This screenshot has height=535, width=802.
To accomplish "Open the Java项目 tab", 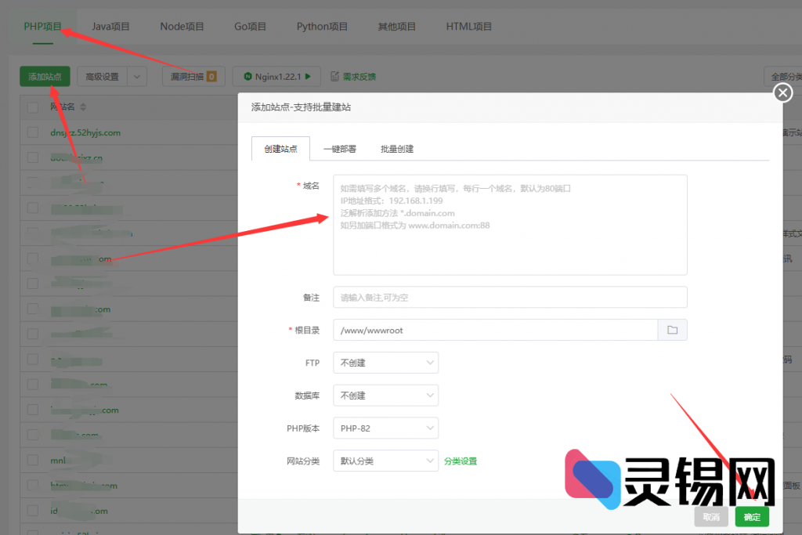I will click(110, 27).
